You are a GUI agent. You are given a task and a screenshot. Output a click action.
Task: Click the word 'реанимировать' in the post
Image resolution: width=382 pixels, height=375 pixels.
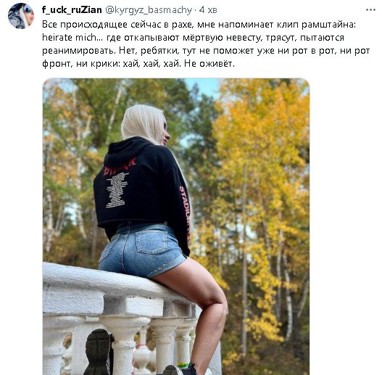click(78, 51)
